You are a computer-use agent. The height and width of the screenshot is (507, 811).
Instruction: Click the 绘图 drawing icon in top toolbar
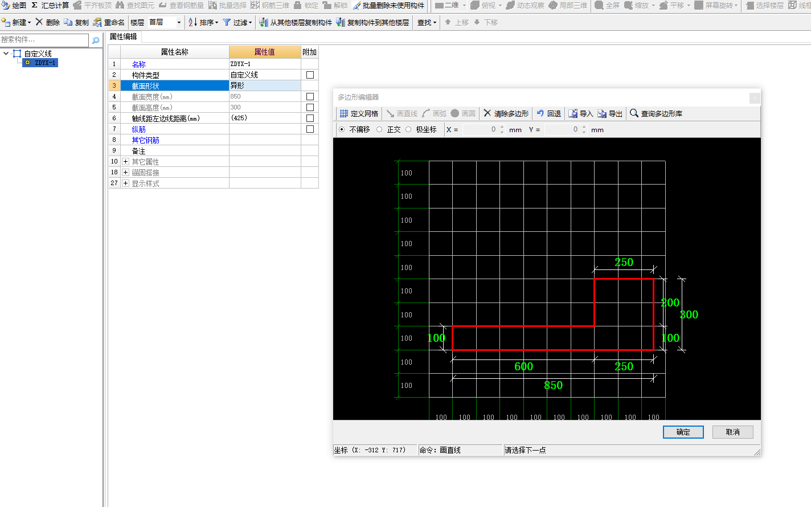tap(5, 5)
